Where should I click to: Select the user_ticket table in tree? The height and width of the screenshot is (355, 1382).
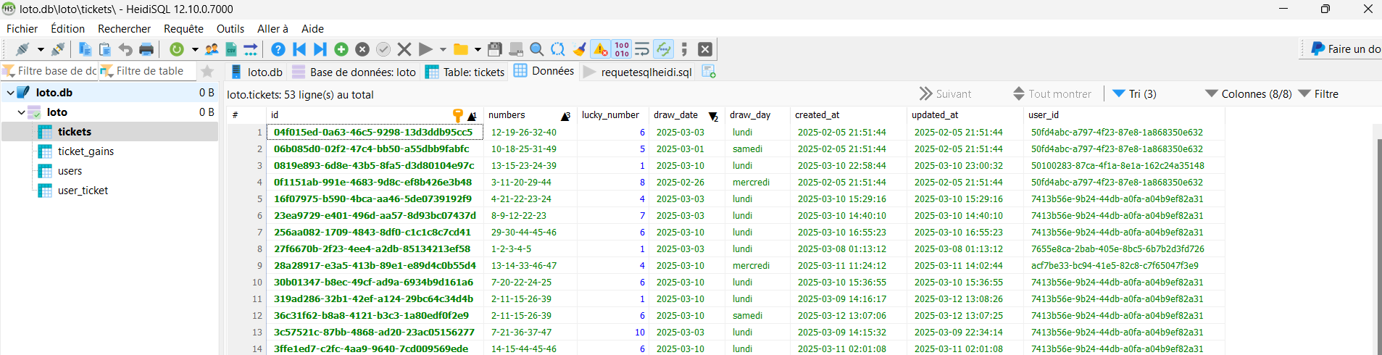(83, 191)
